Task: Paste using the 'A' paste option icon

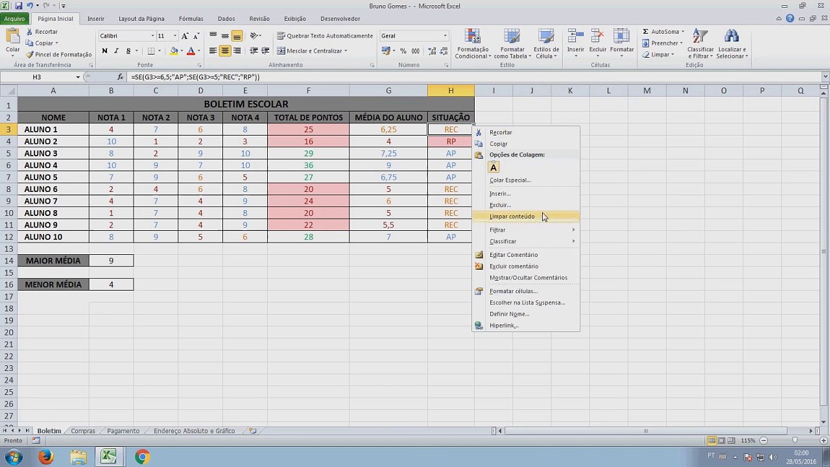Action: [493, 167]
